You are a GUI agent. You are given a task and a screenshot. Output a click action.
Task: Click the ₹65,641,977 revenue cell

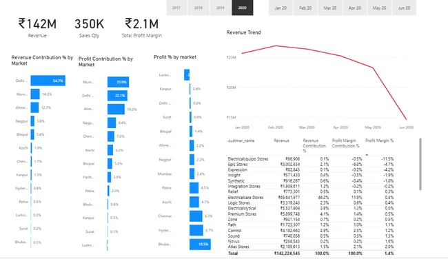click(289, 197)
